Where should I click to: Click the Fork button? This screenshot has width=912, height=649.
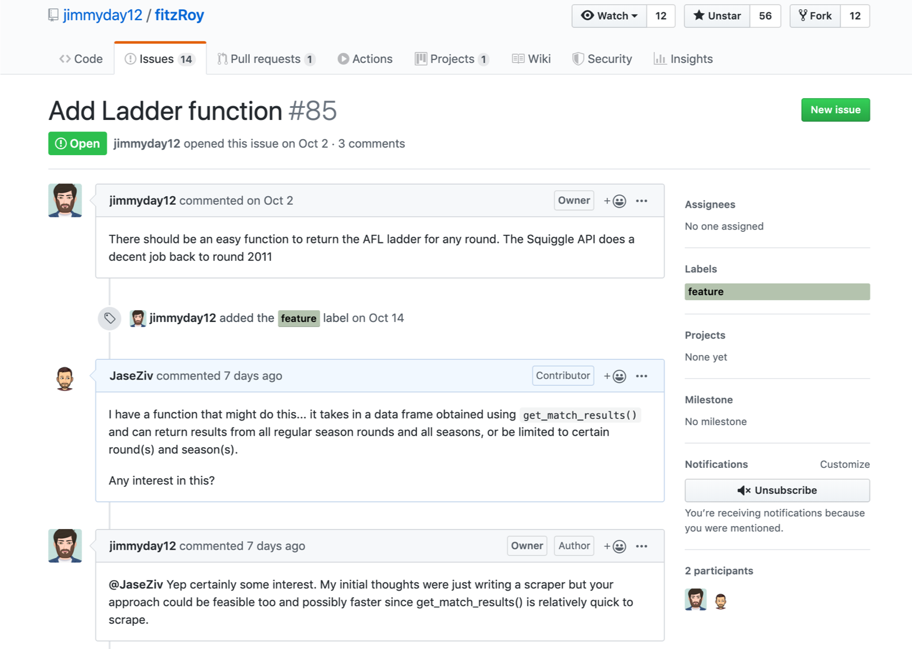(x=815, y=16)
